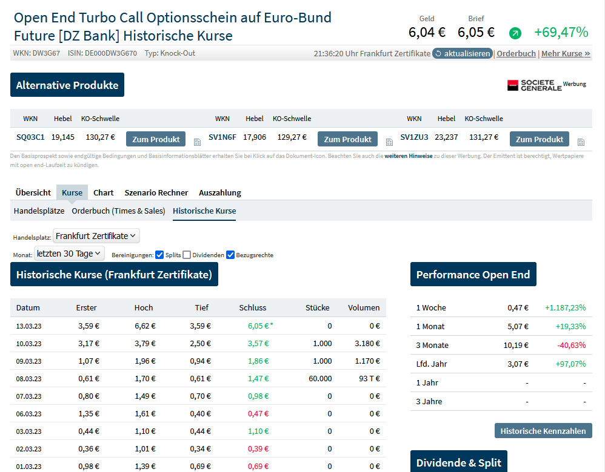Expand the Monat dropdown

pyautogui.click(x=69, y=254)
